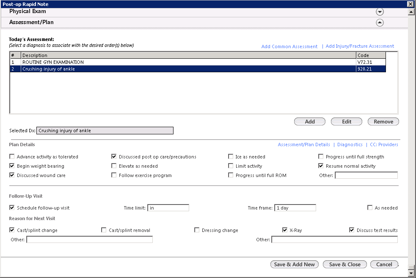Click the V72.31 code cell

371,62
